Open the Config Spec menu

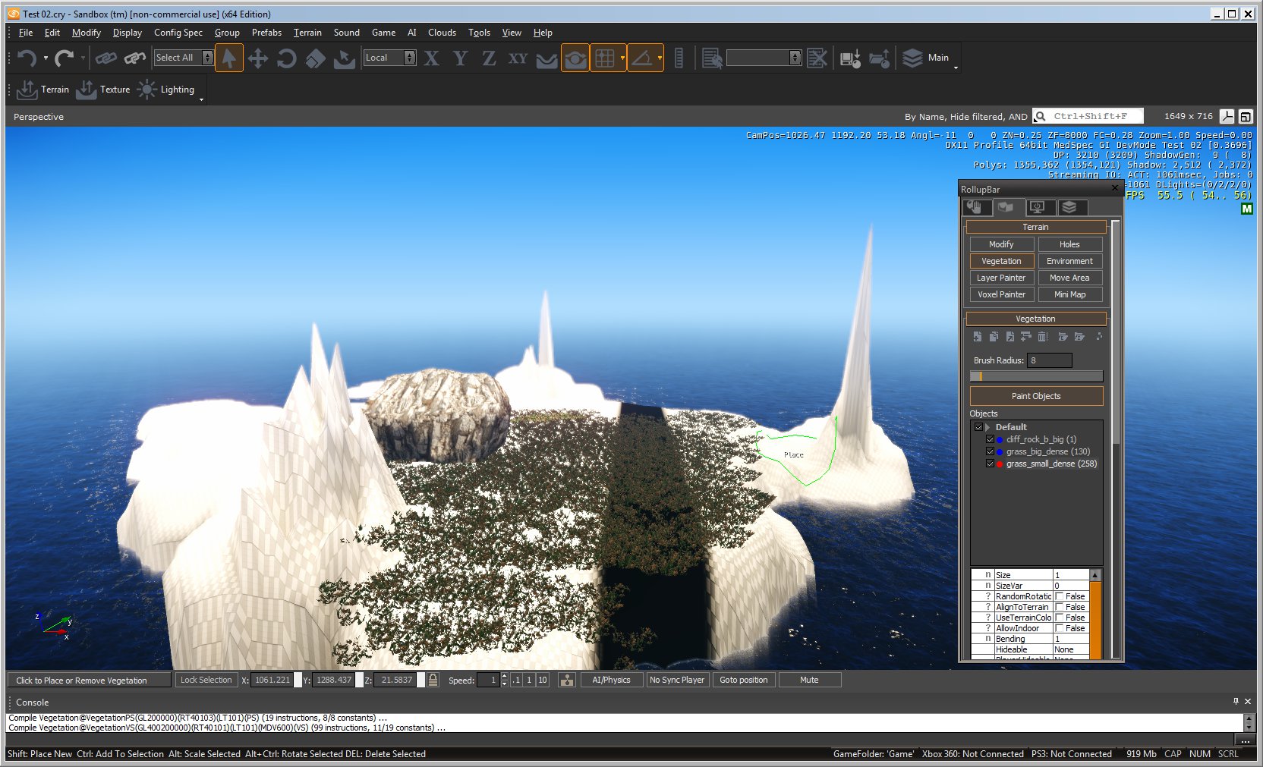coord(178,33)
